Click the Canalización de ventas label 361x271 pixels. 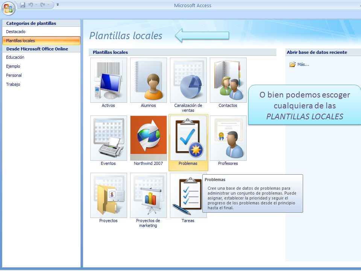(188, 108)
